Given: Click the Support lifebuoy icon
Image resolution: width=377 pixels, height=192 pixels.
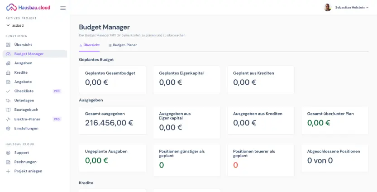Looking at the screenshot, I should tap(8, 153).
